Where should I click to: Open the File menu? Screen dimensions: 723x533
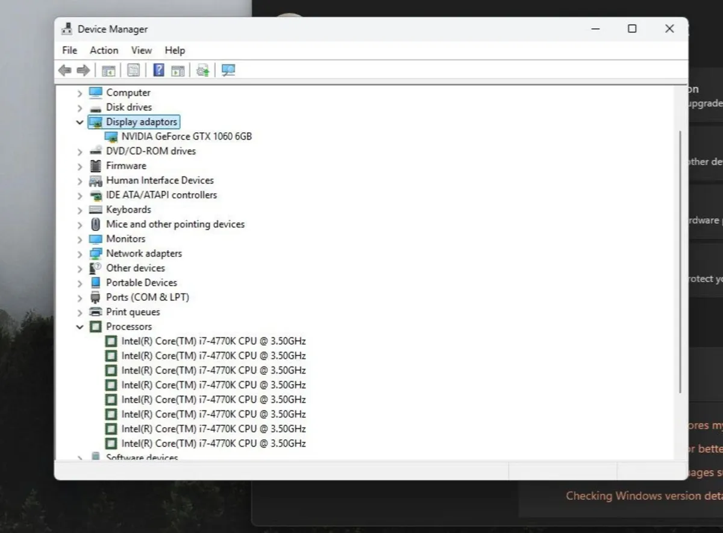(x=69, y=51)
